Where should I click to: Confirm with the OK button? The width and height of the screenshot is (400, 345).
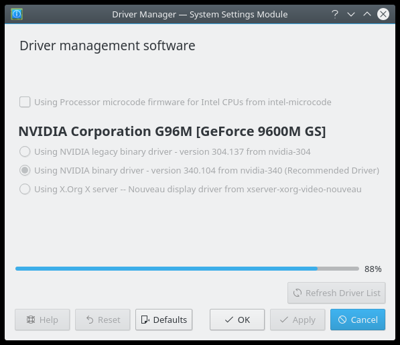(x=237, y=320)
